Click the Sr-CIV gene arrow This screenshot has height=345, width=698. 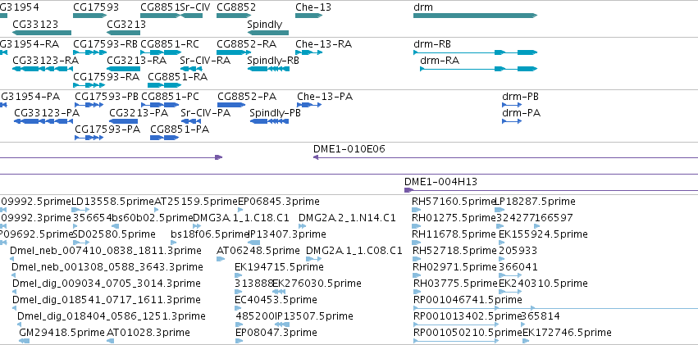[x=191, y=16]
